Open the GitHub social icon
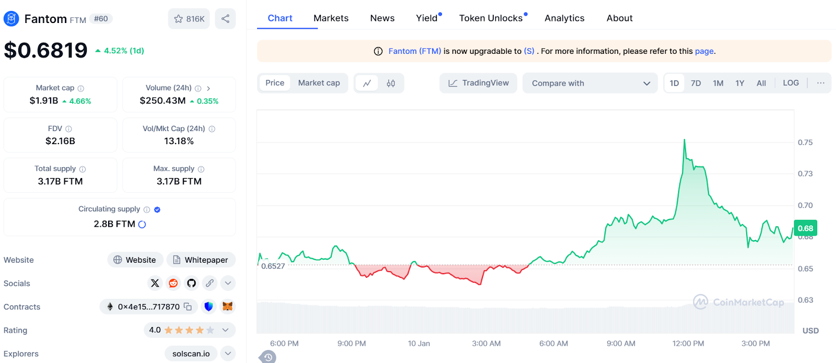The image size is (836, 363). pyautogui.click(x=191, y=283)
